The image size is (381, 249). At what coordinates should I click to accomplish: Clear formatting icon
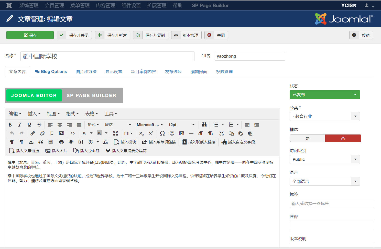pos(105,142)
